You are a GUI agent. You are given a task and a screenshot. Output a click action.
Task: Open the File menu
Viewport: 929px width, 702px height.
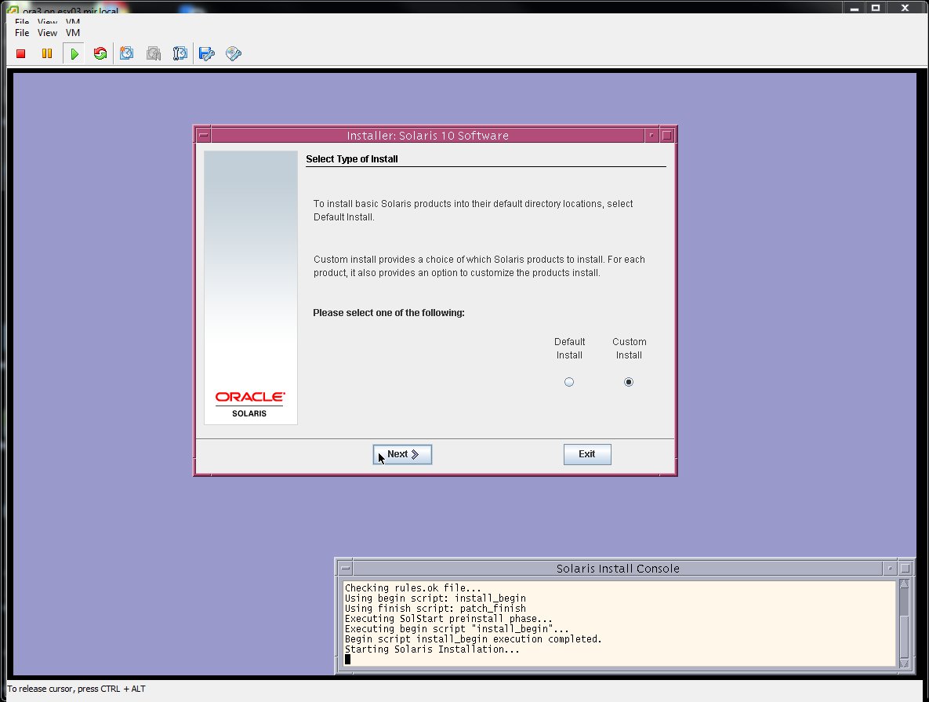pos(22,33)
